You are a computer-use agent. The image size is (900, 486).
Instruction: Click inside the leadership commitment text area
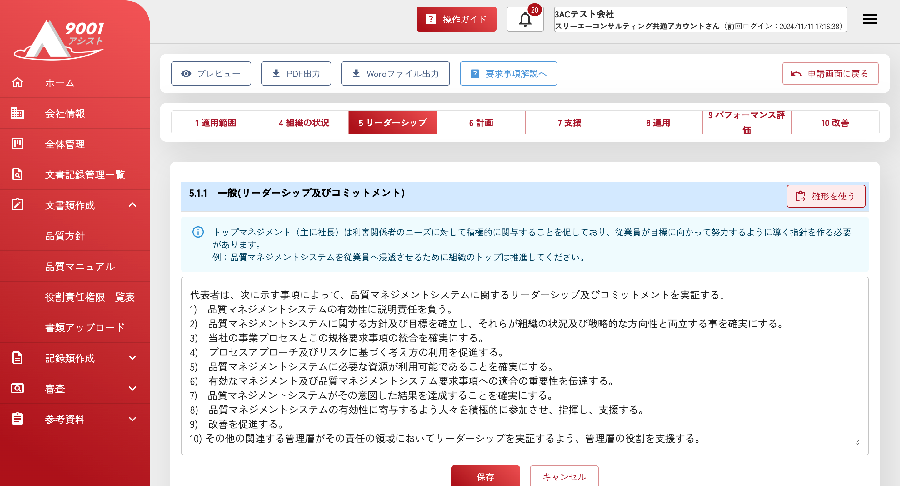(524, 366)
